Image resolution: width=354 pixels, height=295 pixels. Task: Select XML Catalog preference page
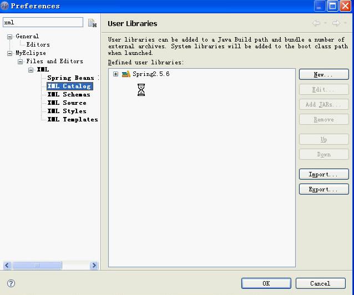[x=70, y=86]
